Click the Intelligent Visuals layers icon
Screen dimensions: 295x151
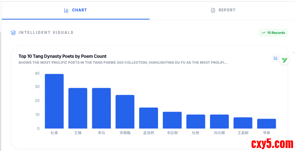coord(13,33)
